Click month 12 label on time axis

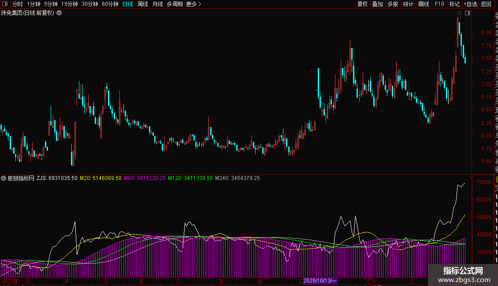pos(371,281)
